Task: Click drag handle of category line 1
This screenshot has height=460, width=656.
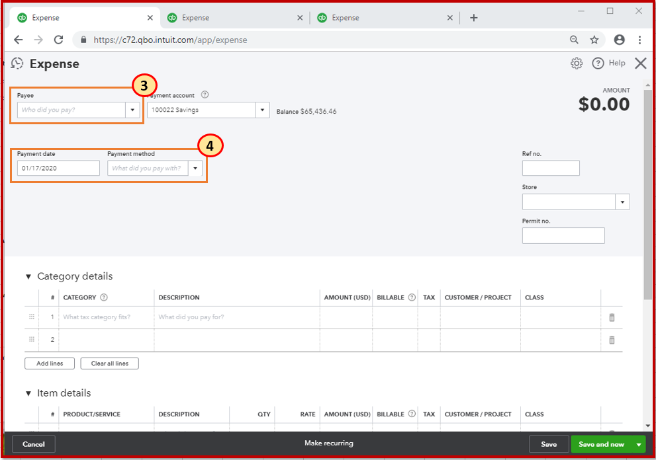Action: point(31,317)
